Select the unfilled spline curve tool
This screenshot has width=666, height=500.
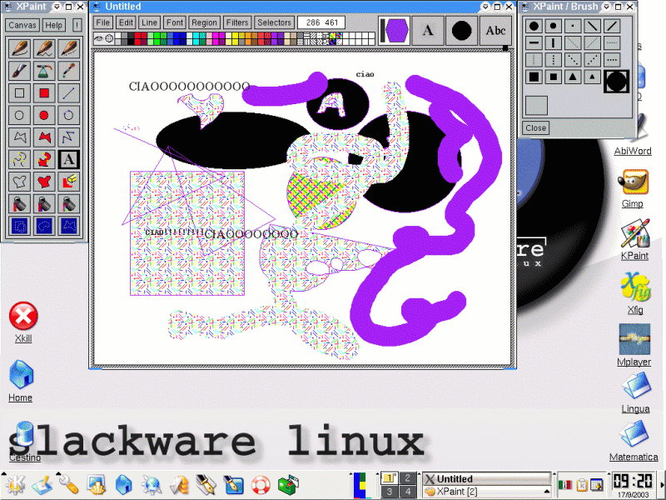(x=19, y=159)
